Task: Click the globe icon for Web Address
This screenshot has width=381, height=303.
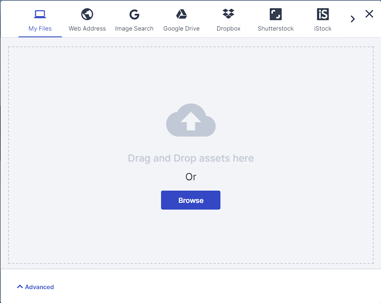Action: tap(87, 14)
